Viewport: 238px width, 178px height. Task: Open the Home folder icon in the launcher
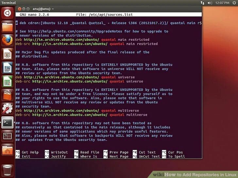7,150
